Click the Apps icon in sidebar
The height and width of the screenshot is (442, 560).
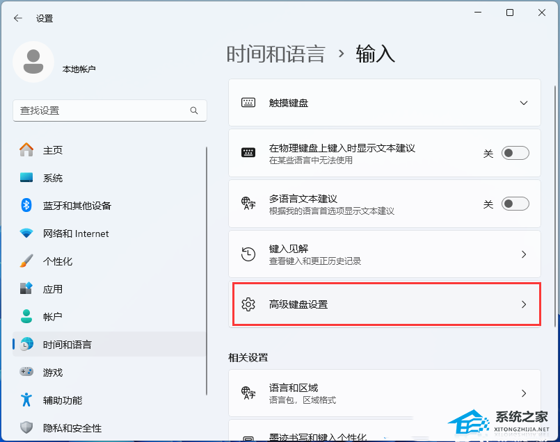pos(26,288)
